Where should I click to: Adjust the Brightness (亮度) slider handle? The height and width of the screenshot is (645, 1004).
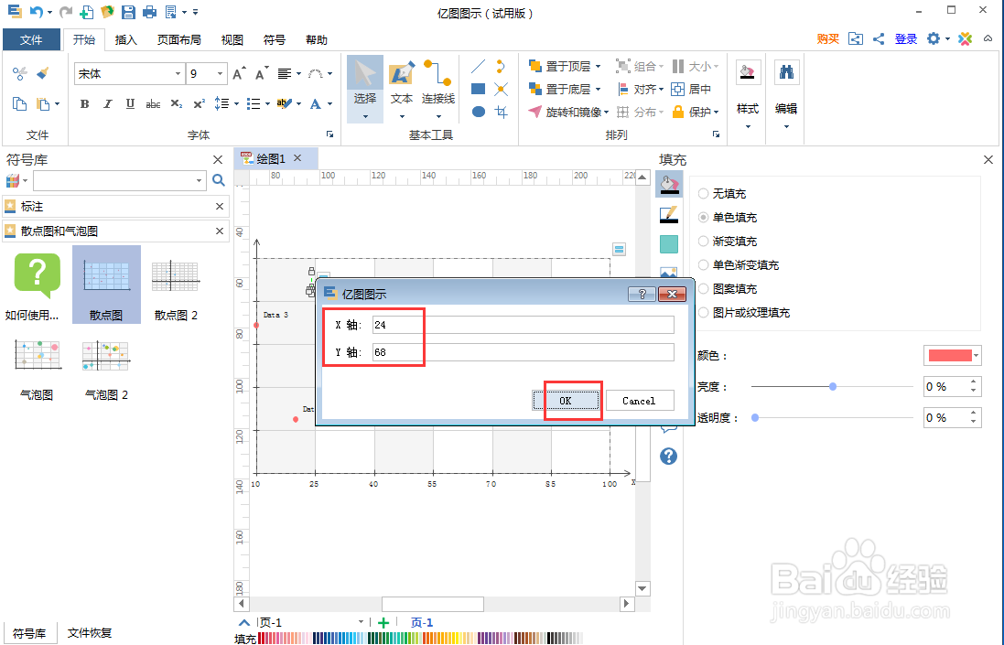(x=833, y=386)
